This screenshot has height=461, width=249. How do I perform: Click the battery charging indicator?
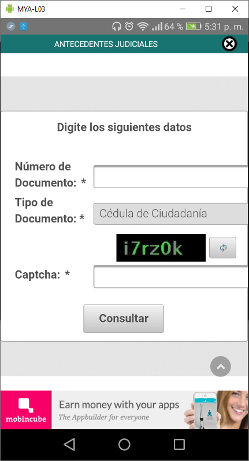194,27
